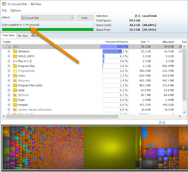188x172 pixels.
Task: Open the File menu
Action: [x=4, y=11]
